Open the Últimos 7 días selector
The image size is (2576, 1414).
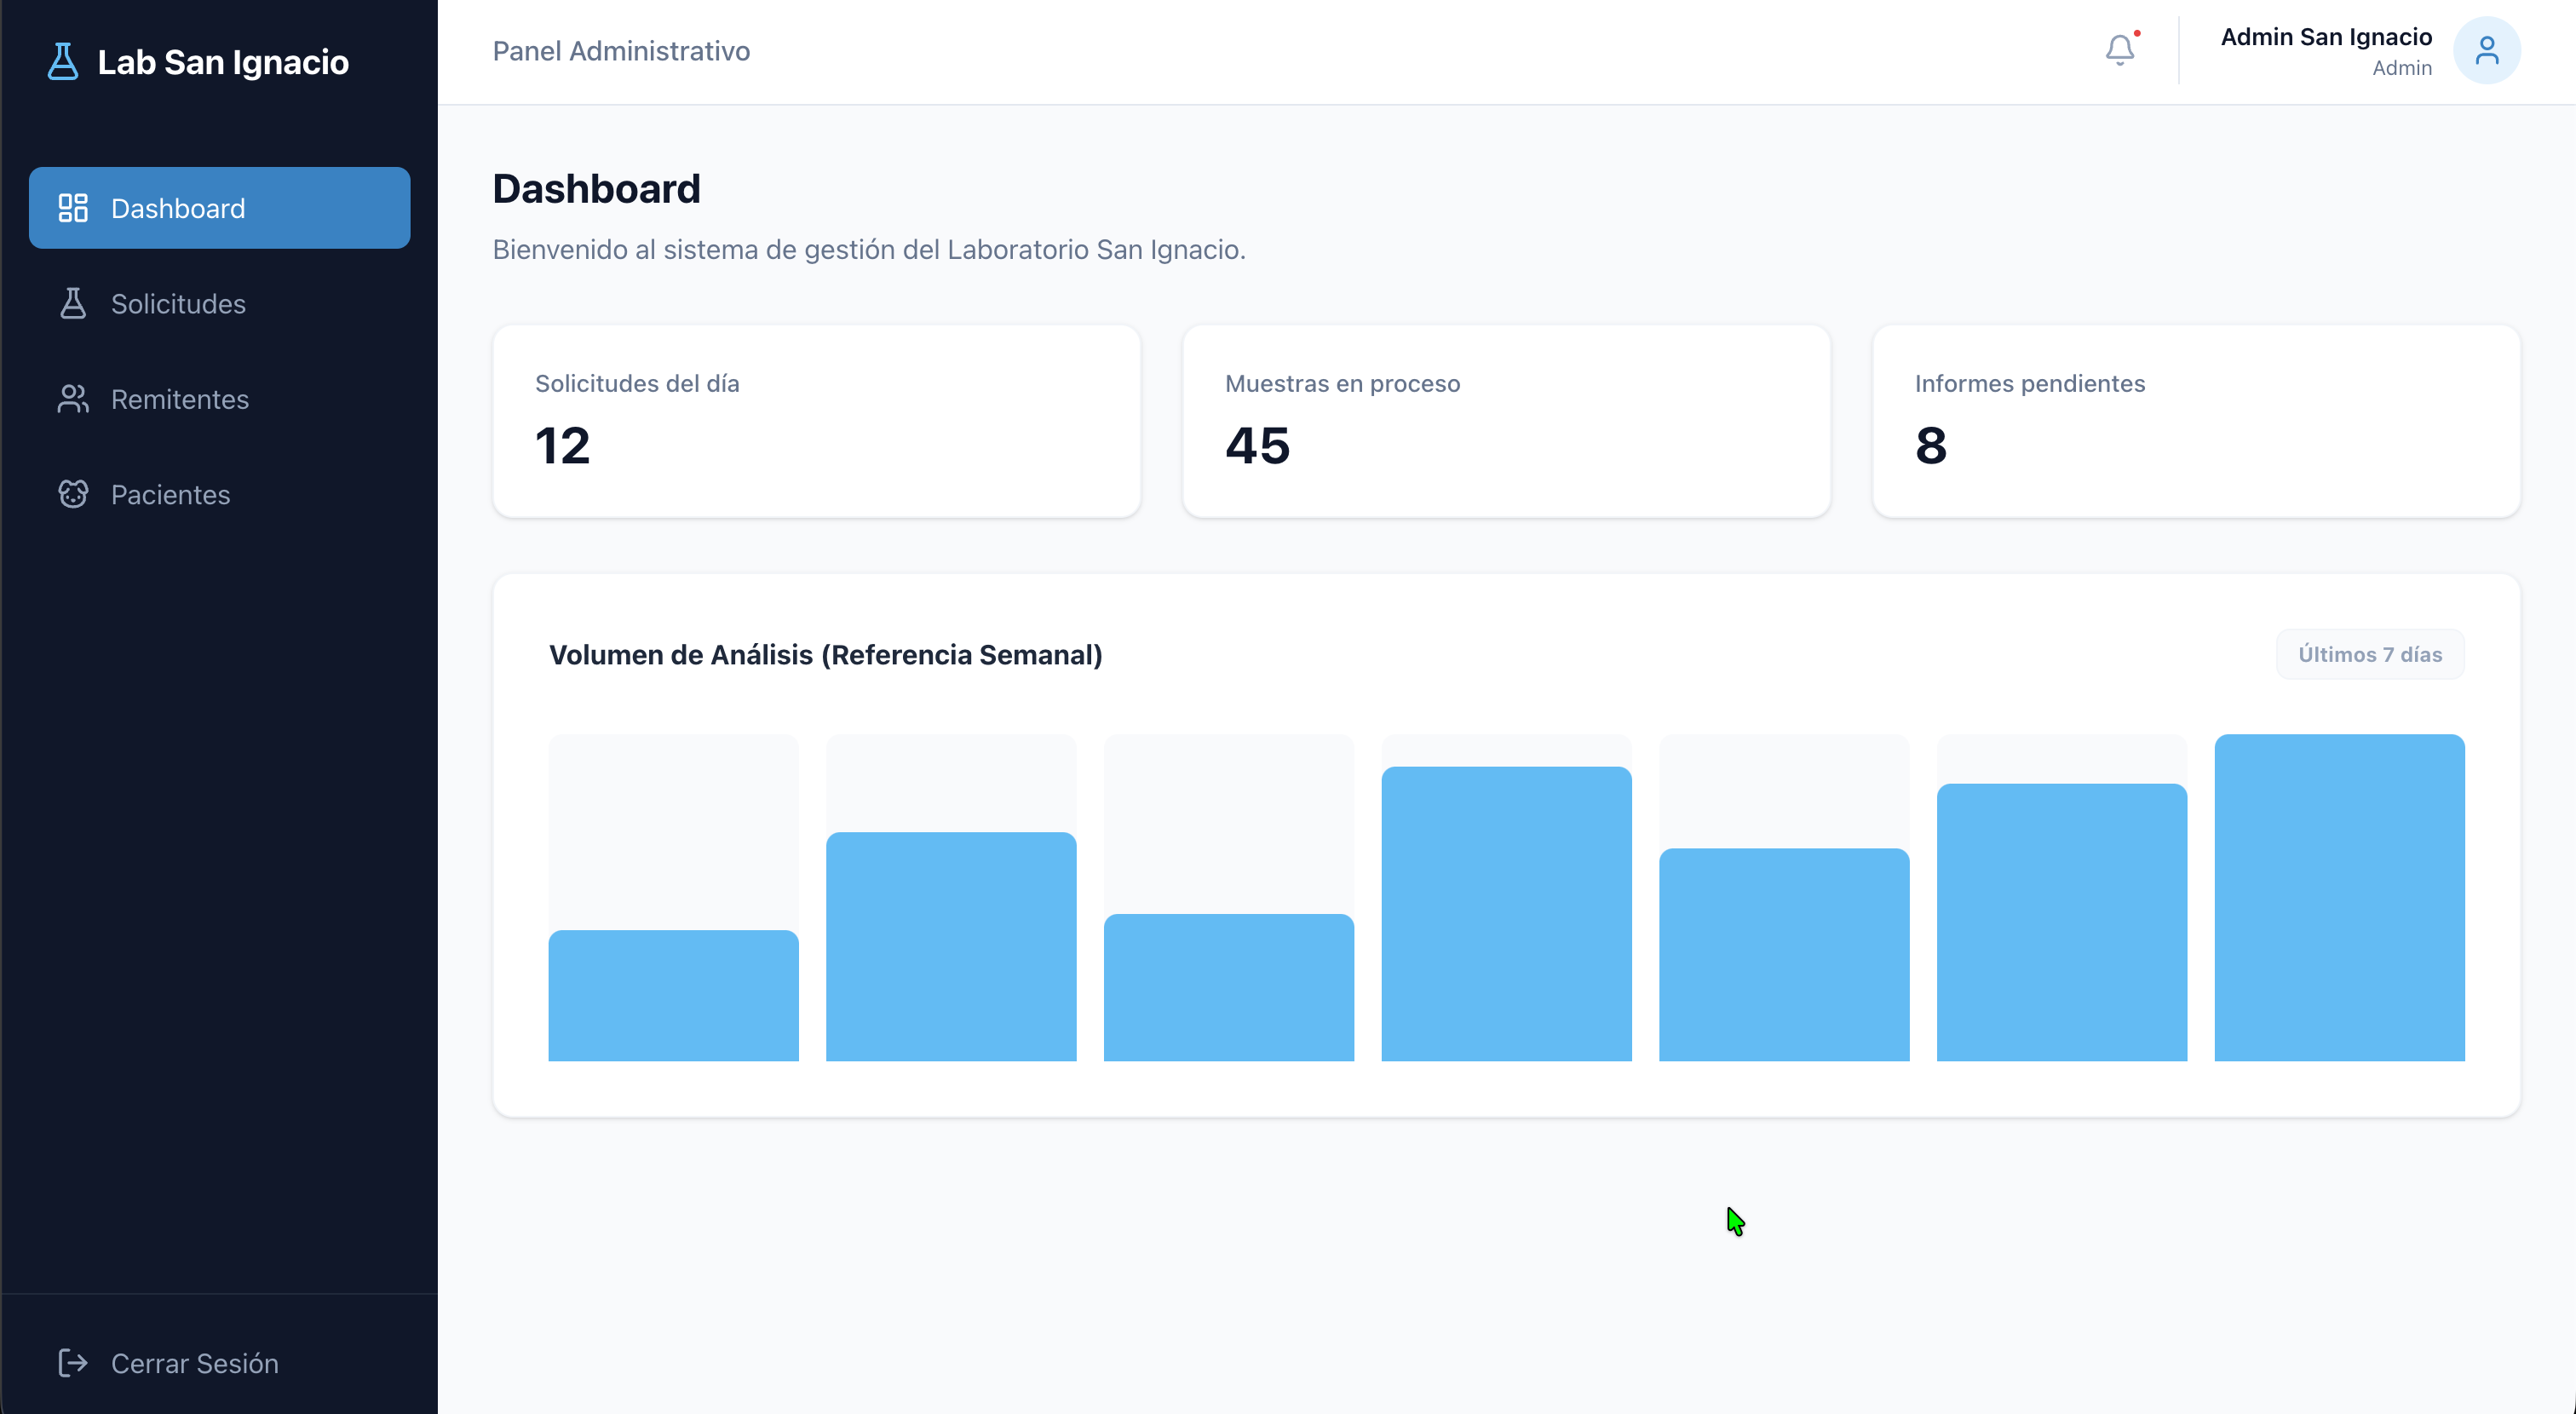(x=2370, y=654)
